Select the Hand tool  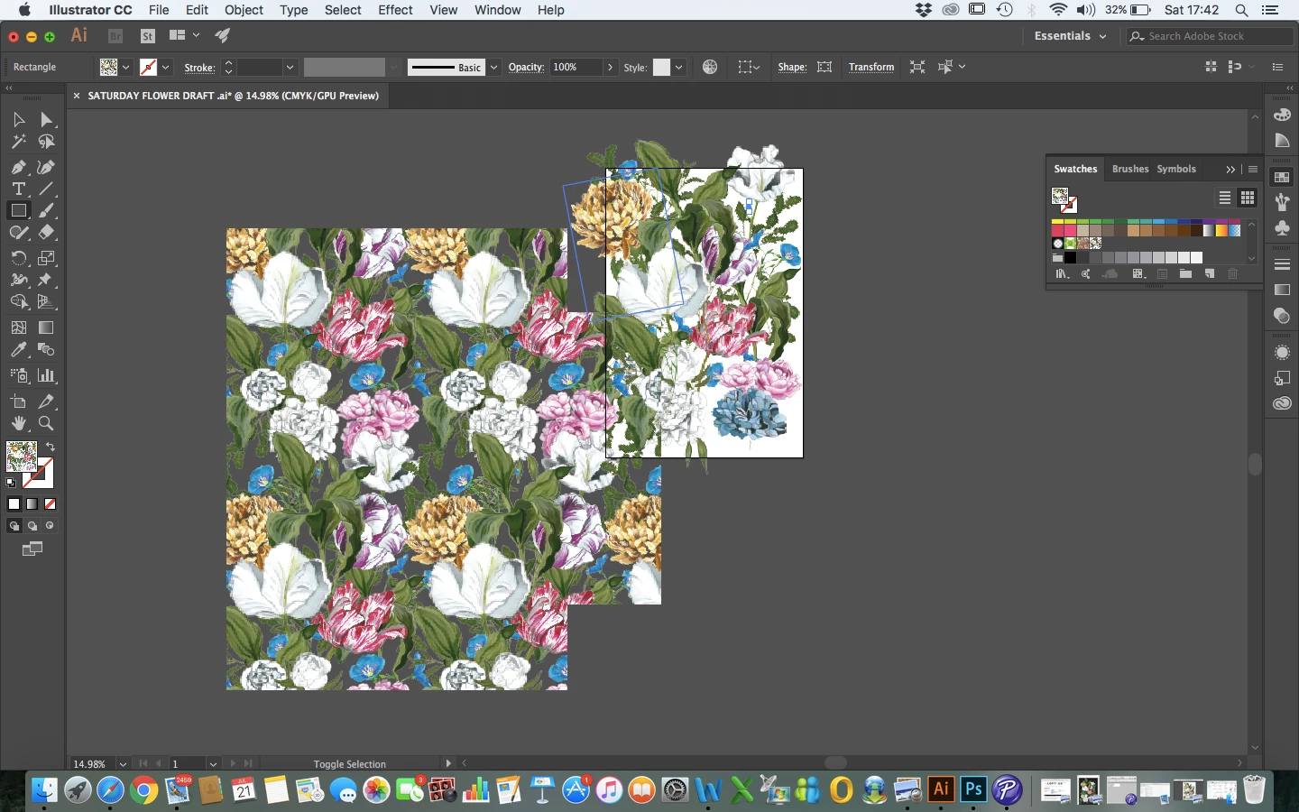pyautogui.click(x=18, y=423)
